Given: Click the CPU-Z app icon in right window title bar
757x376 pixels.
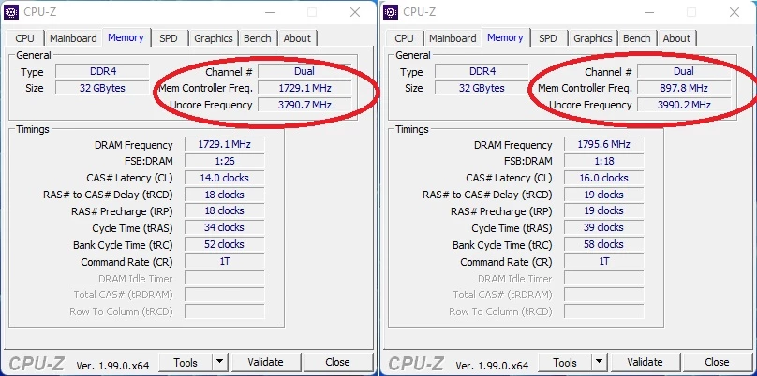Looking at the screenshot, I should 391,12.
